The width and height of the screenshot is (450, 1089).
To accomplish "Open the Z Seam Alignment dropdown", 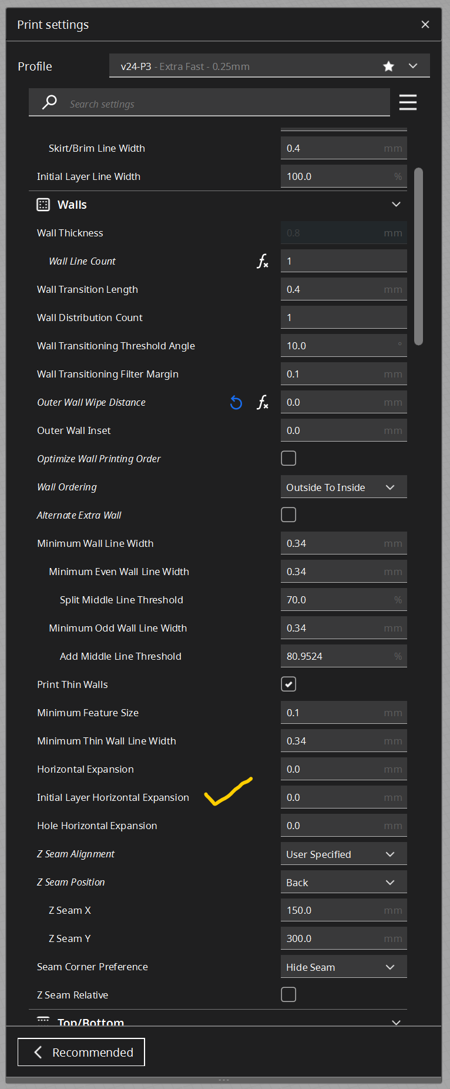I will click(343, 853).
